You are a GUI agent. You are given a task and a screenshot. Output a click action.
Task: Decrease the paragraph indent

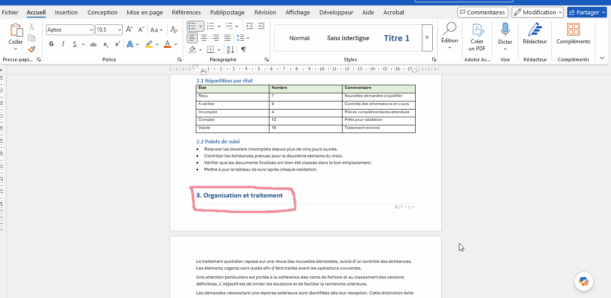(x=249, y=26)
